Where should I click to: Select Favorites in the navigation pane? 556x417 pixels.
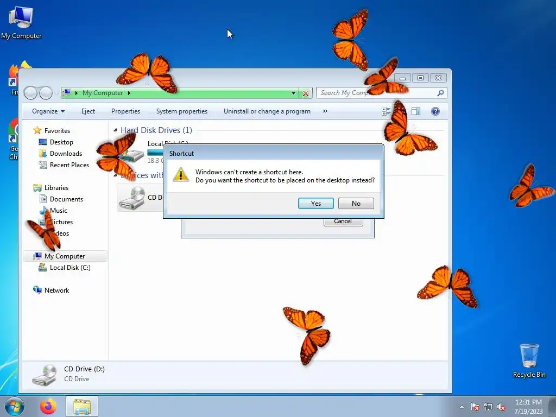57,130
